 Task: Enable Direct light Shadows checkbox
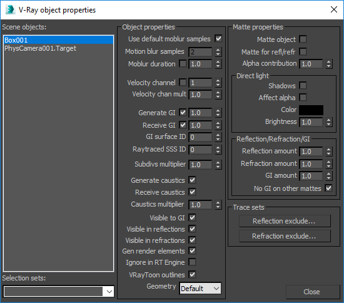click(x=303, y=86)
